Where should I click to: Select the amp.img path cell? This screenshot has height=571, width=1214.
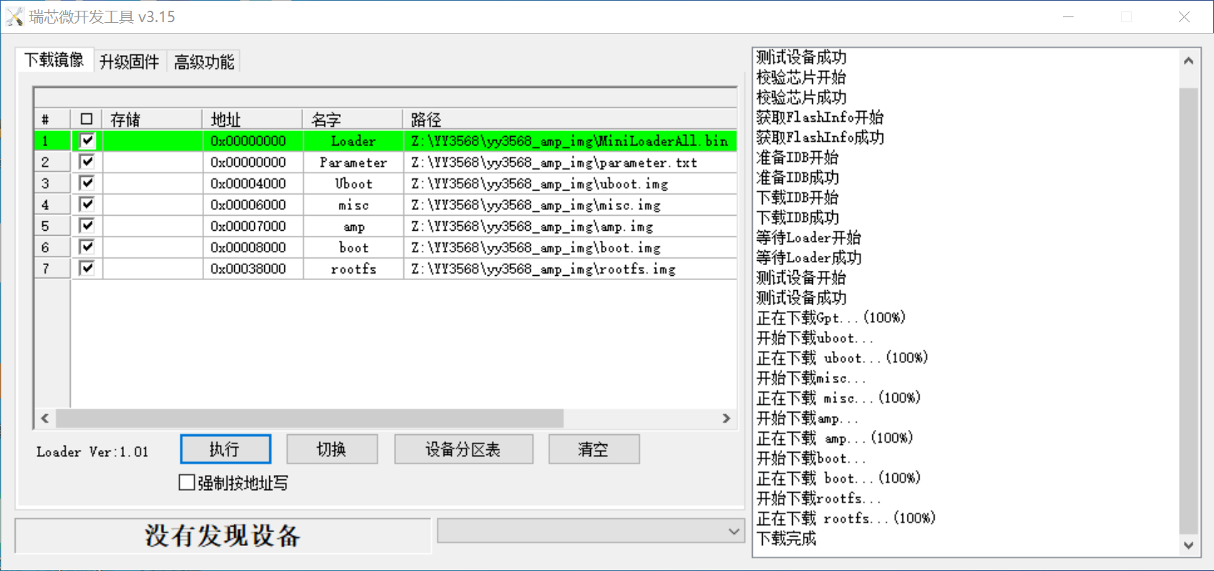point(570,226)
